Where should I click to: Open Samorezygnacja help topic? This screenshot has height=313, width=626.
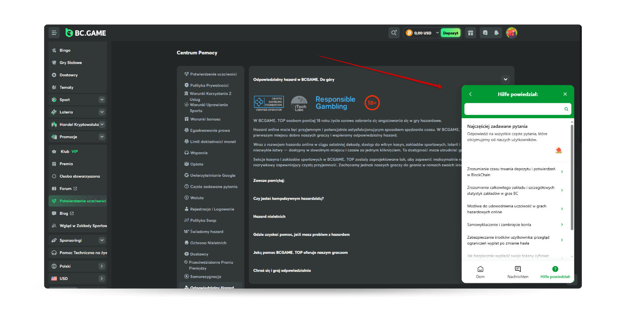coord(203,277)
